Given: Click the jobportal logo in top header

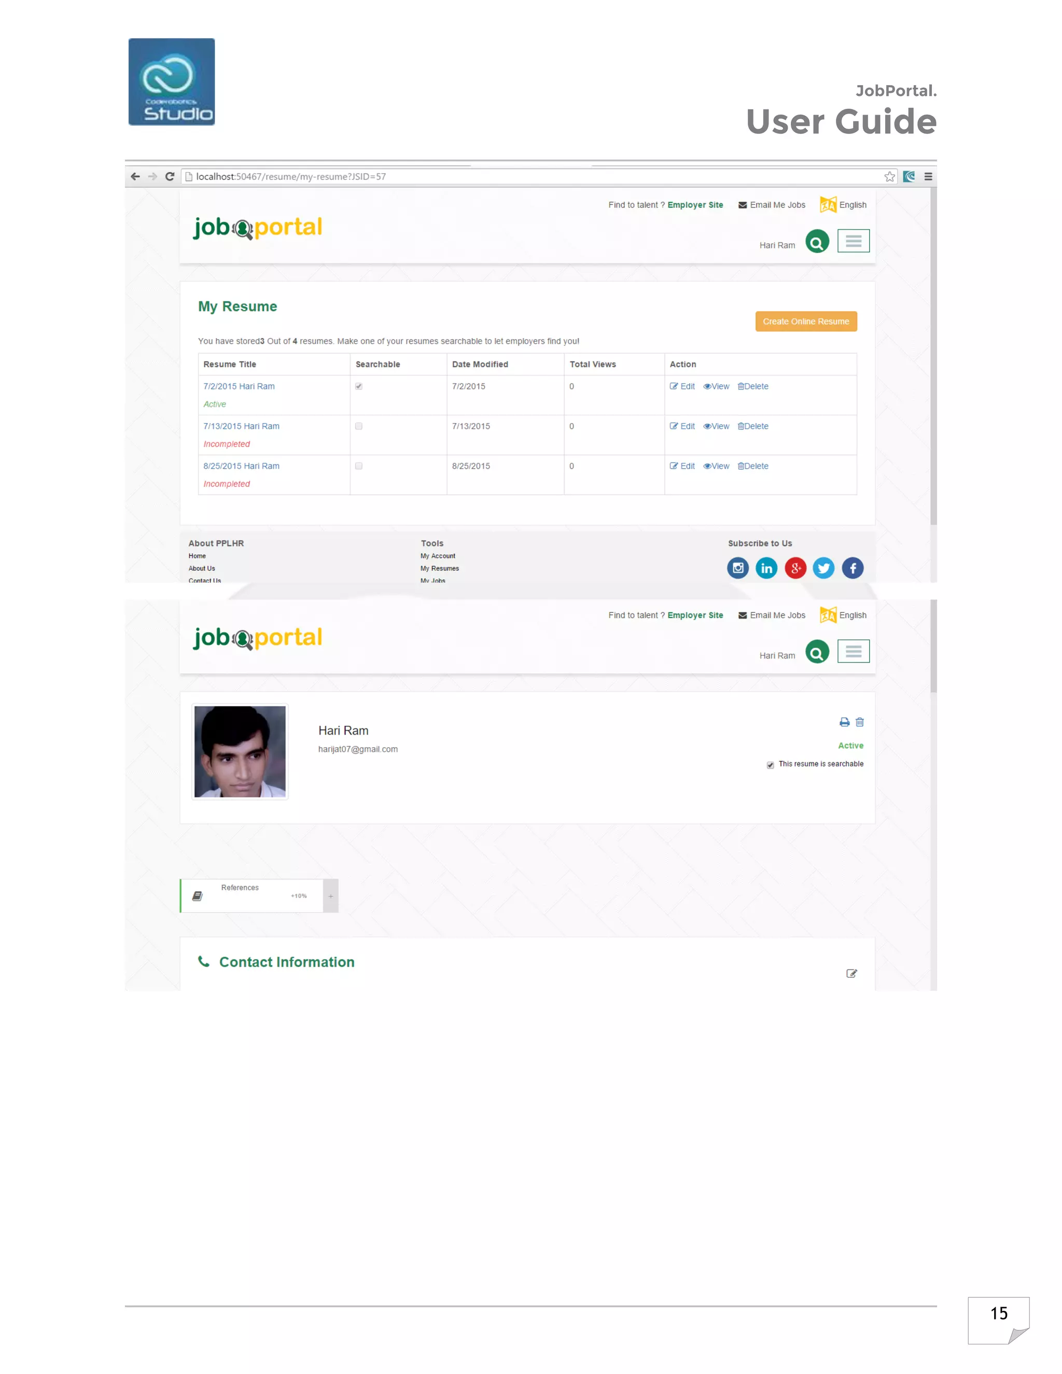Looking at the screenshot, I should tap(257, 228).
